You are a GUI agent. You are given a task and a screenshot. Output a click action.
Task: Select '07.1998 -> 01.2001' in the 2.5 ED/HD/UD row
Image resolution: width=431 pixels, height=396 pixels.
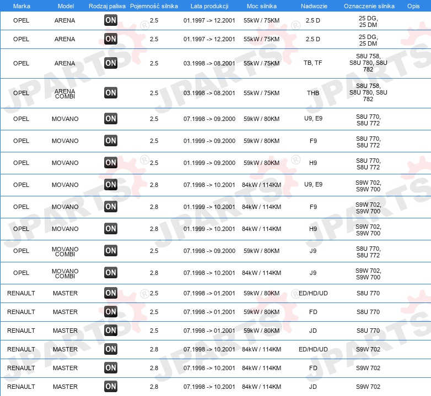pos(209,293)
